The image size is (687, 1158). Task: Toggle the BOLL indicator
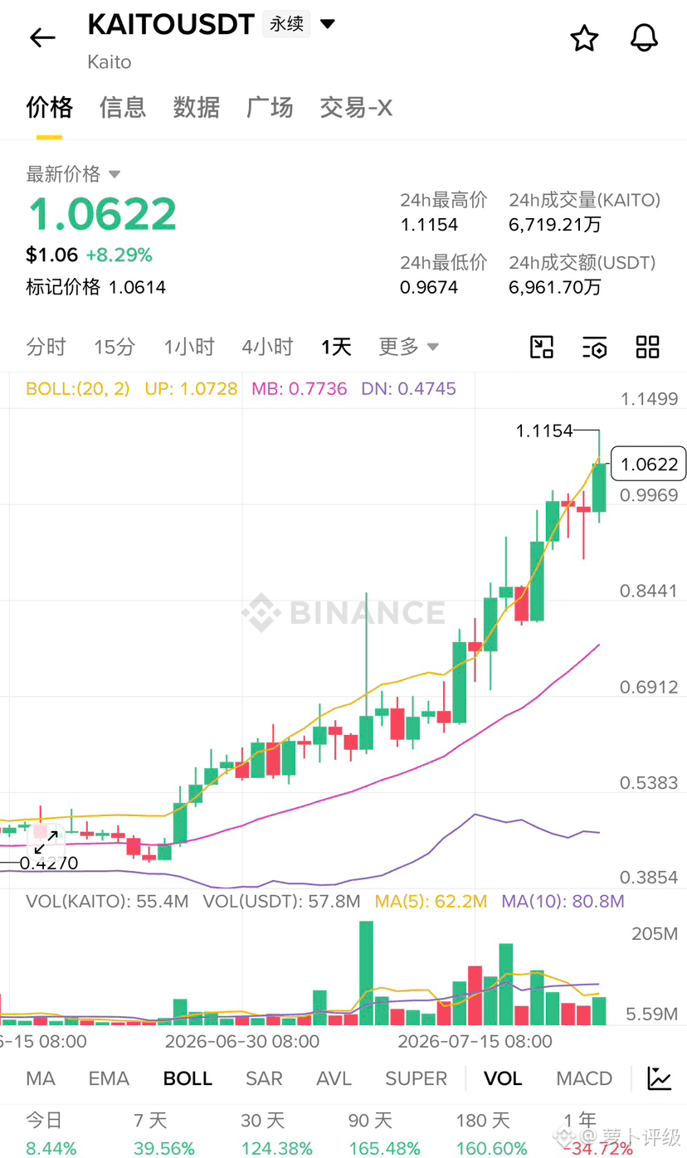coord(188,1078)
